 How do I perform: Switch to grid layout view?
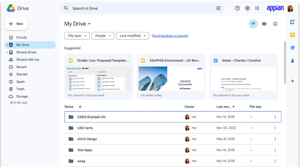click(264, 24)
